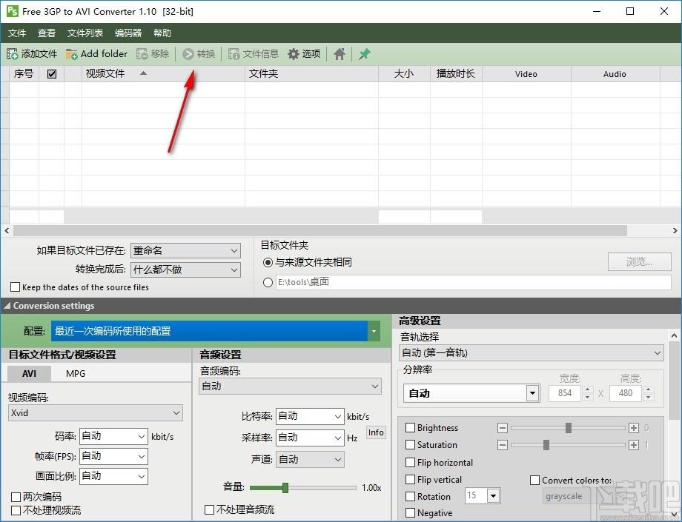Open the 采样率 sample rate dropdown
This screenshot has height=522, width=682.
coord(310,438)
